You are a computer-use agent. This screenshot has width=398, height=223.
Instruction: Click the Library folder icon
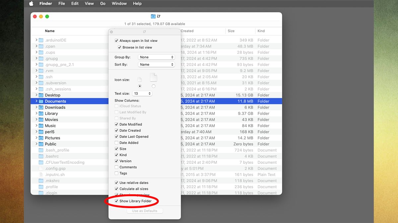click(41, 114)
